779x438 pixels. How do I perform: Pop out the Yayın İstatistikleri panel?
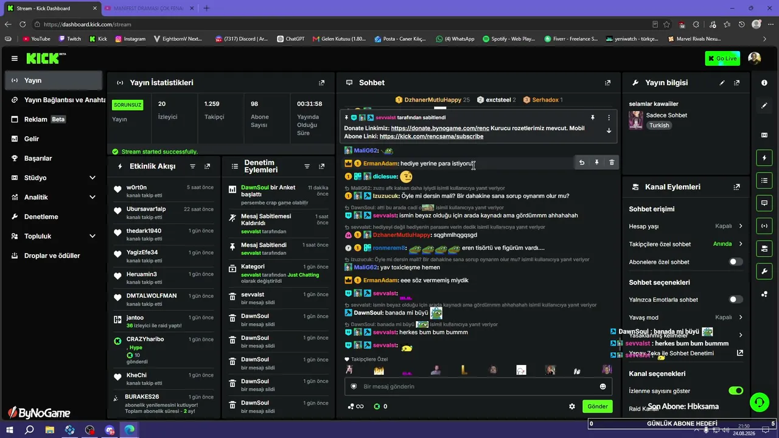tap(322, 83)
